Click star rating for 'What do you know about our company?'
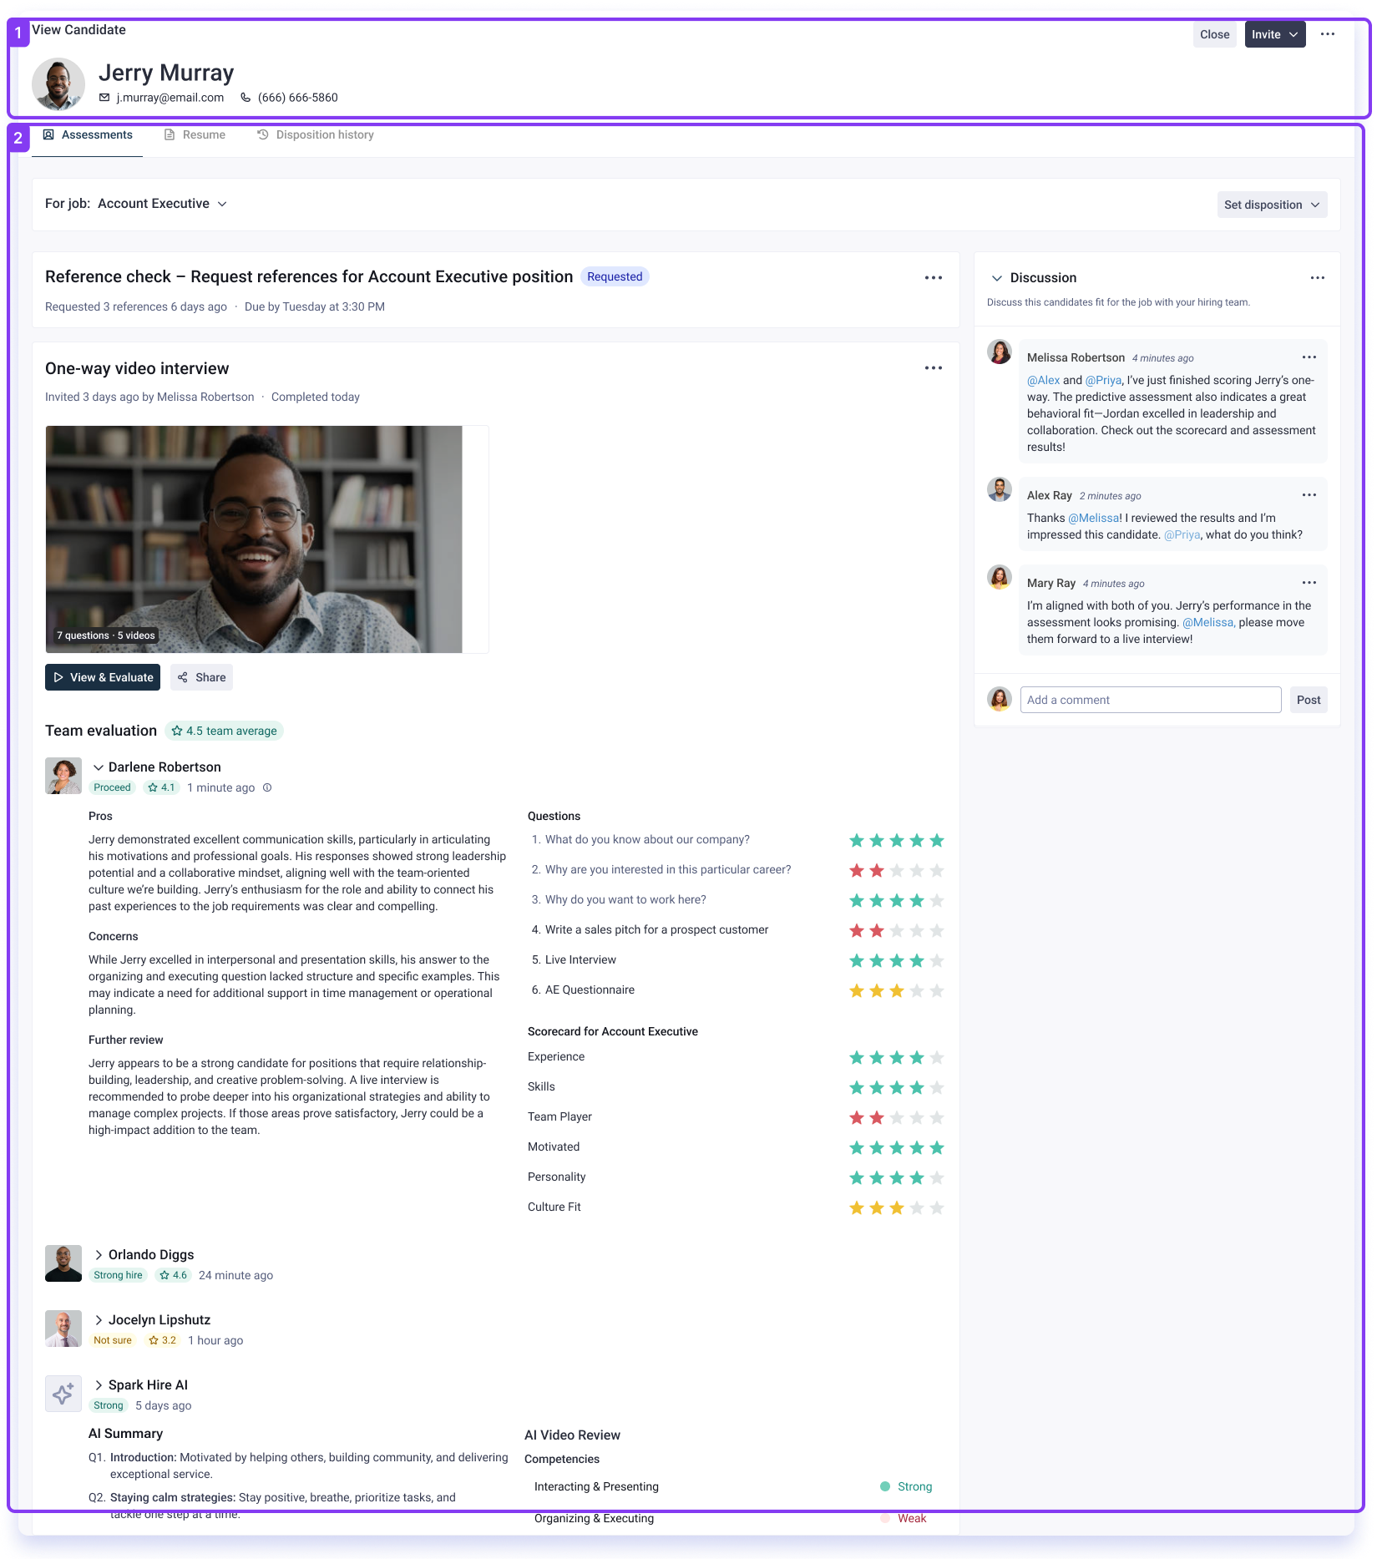1377x1559 pixels. pos(896,840)
